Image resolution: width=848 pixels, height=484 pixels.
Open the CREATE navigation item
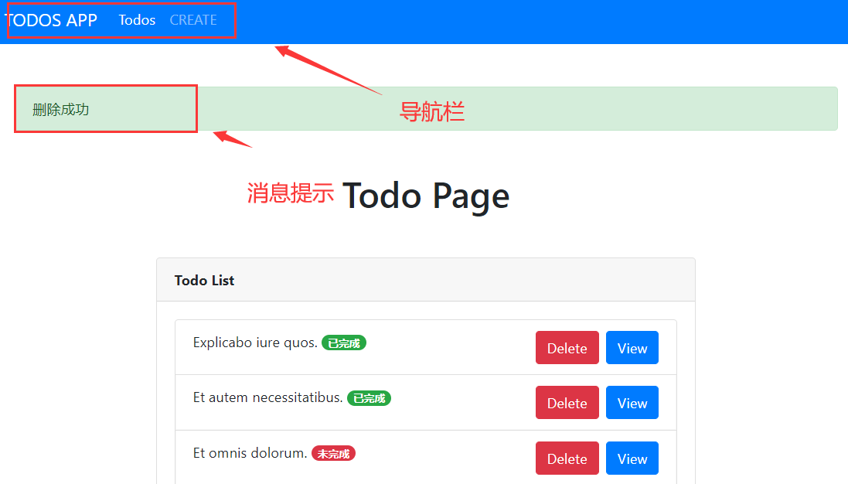tap(193, 20)
